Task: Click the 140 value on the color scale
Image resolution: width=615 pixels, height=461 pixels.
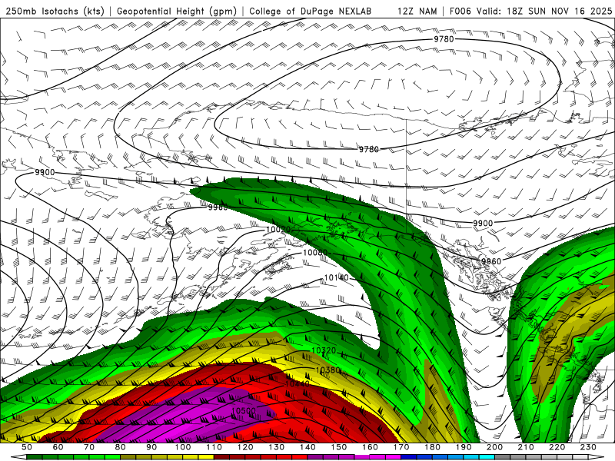Action: (307, 447)
